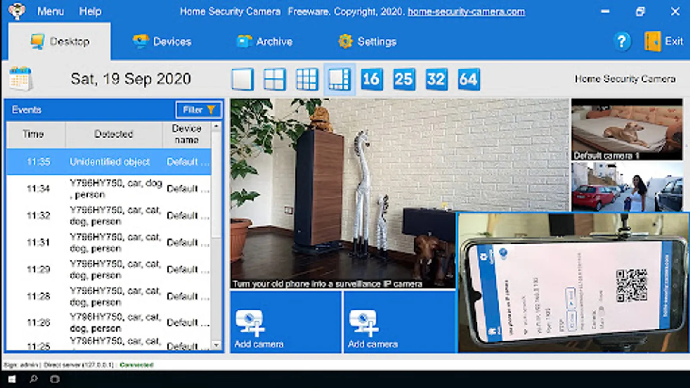Select the 11:26 event row
690x388 pixels.
[109, 323]
